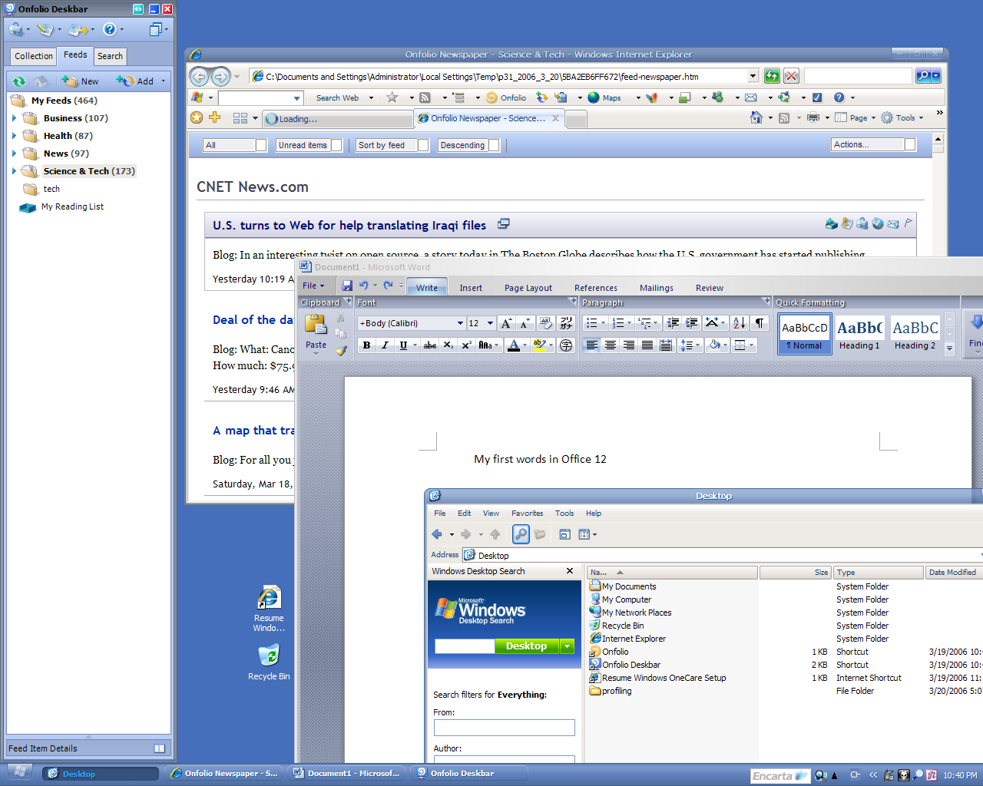Toggle Strikethrough formatting in Word
The image size is (983, 786).
point(430,345)
